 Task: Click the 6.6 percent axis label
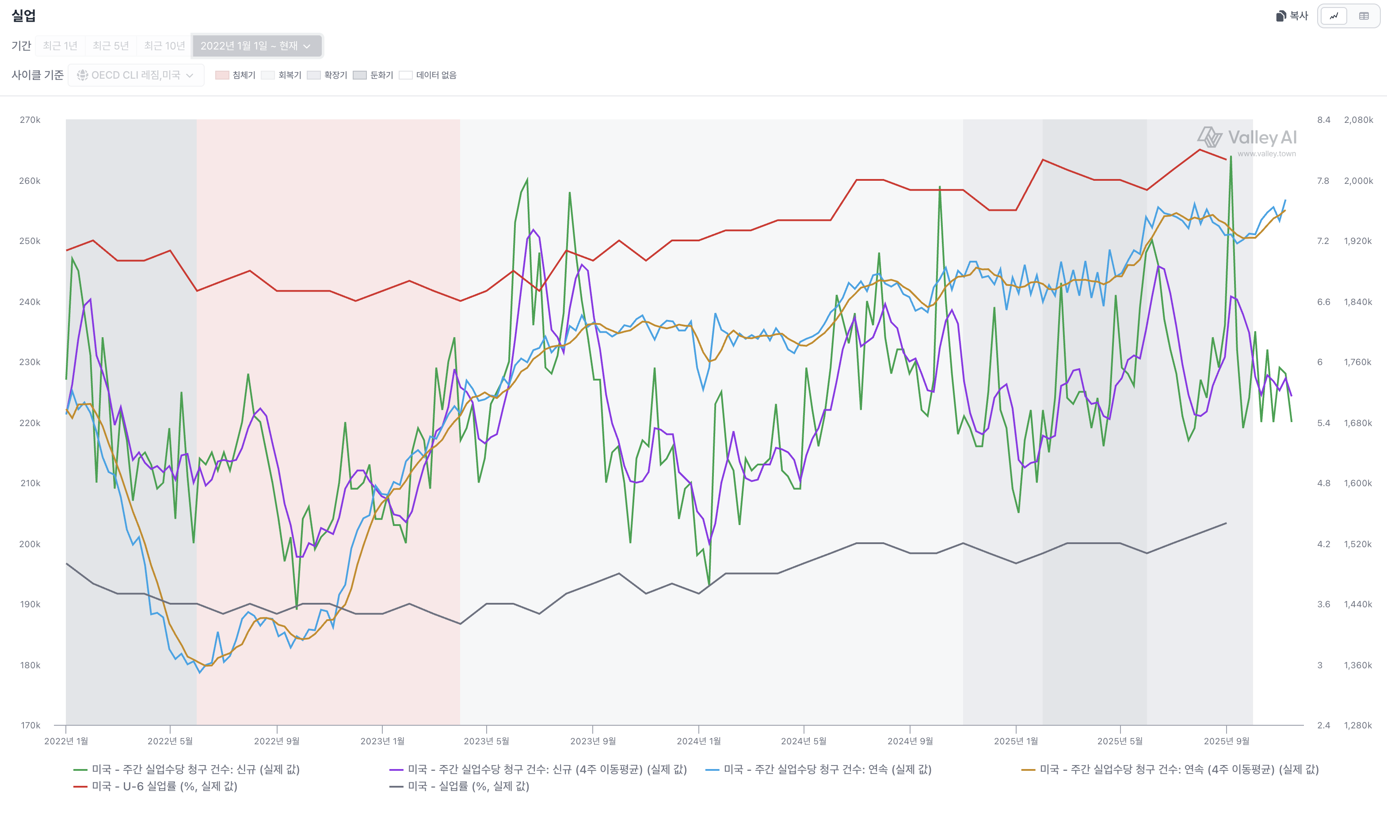pyautogui.click(x=1324, y=302)
